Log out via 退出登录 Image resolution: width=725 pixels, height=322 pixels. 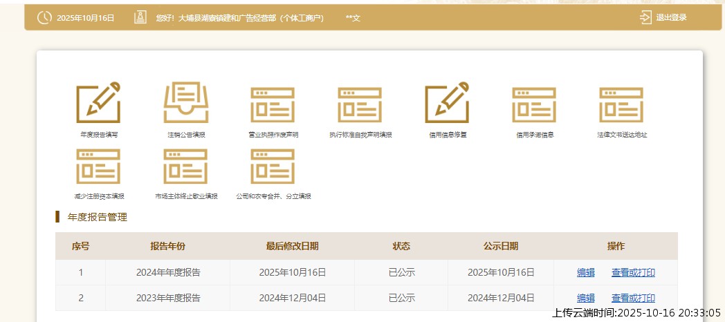tap(663, 17)
